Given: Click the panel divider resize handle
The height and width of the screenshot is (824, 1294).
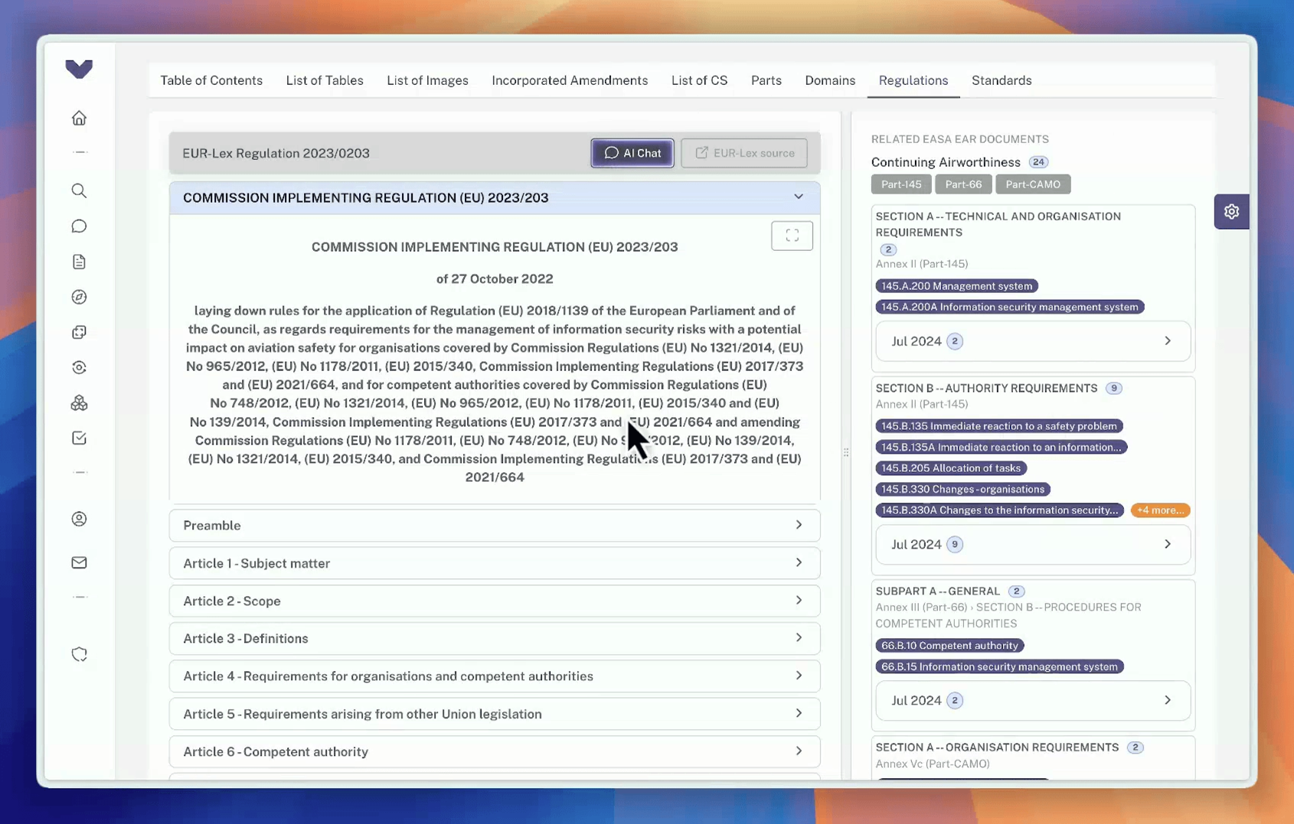Looking at the screenshot, I should (846, 452).
